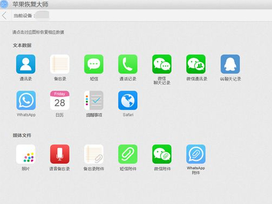272x204 pixels.
Task: Click the 媒体文件 section heading
Action: coord(22,135)
